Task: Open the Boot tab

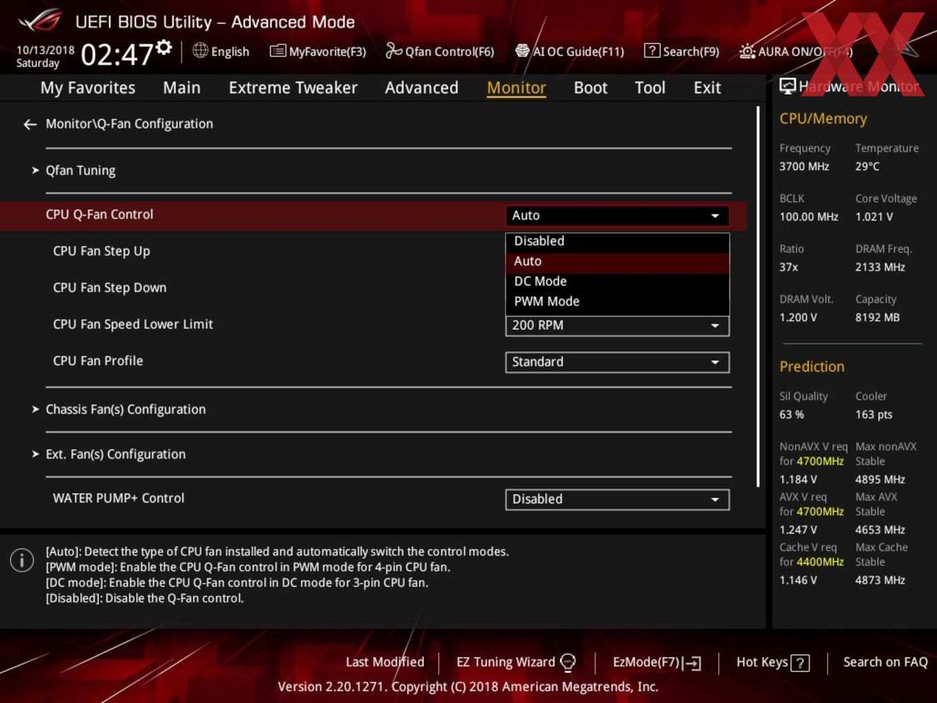Action: tap(590, 88)
